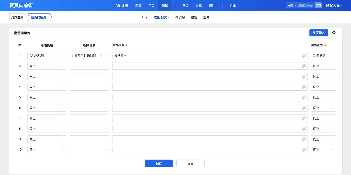Open row 1 module dropdown /UIUX規劃

[47, 56]
